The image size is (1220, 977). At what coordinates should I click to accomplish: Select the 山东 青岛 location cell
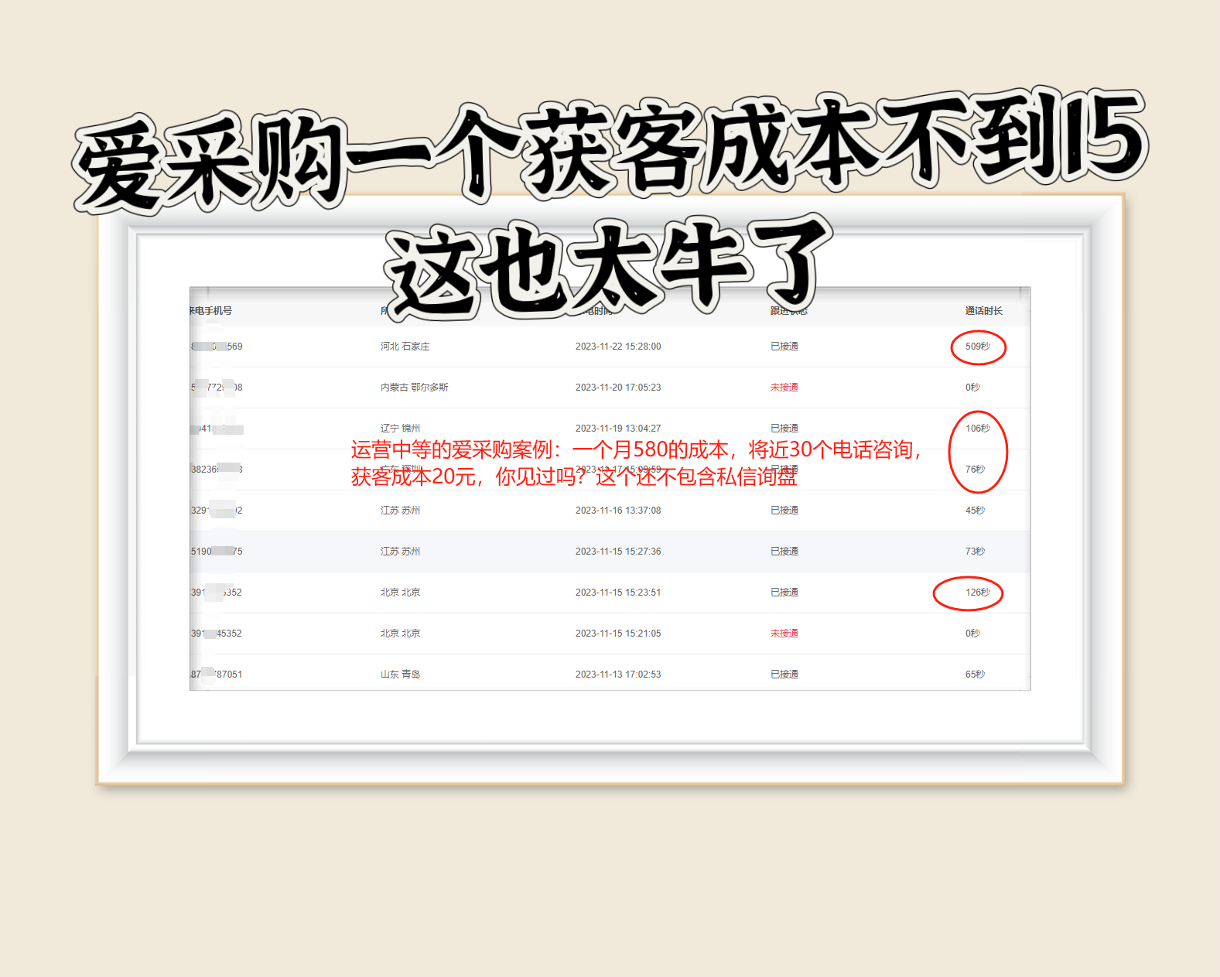pos(400,675)
